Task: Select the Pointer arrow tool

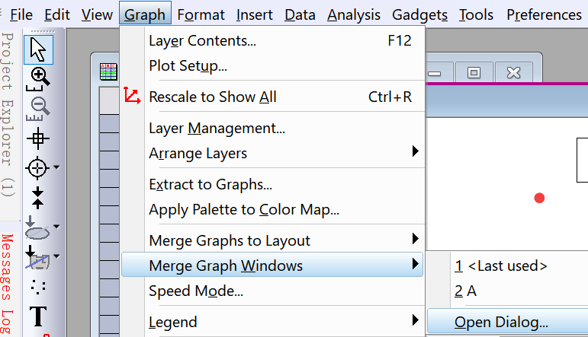Action: pyautogui.click(x=38, y=49)
